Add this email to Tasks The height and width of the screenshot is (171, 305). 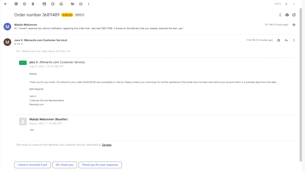click(x=61, y=4)
